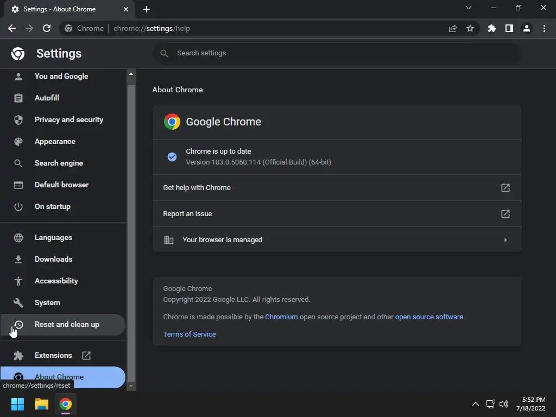Viewport: 556px width, 417px height.
Task: Click the site info Chrome icon in address bar
Action: 68,28
